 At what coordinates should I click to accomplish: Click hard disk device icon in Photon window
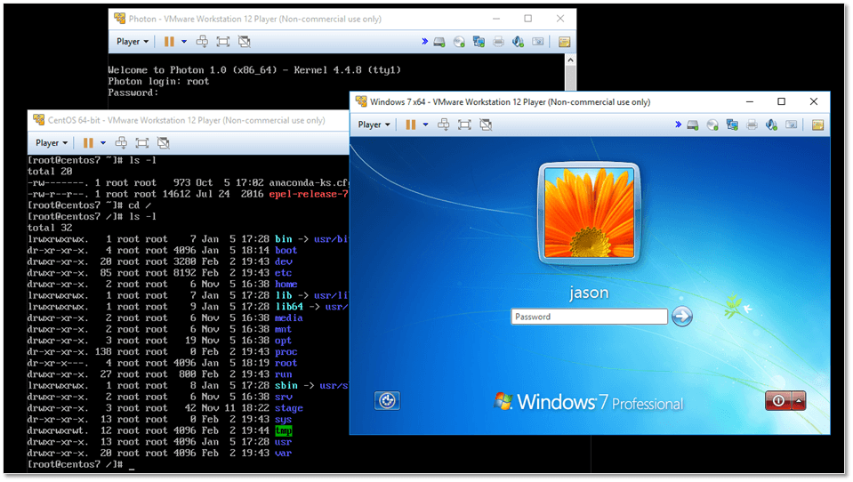tap(439, 42)
